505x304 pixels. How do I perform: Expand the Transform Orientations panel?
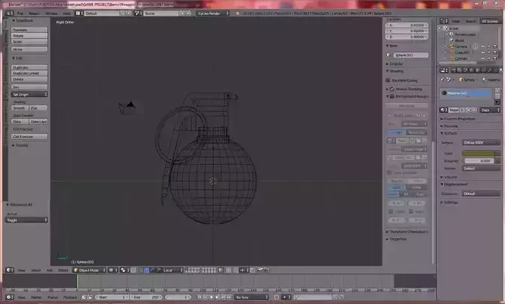(x=407, y=232)
